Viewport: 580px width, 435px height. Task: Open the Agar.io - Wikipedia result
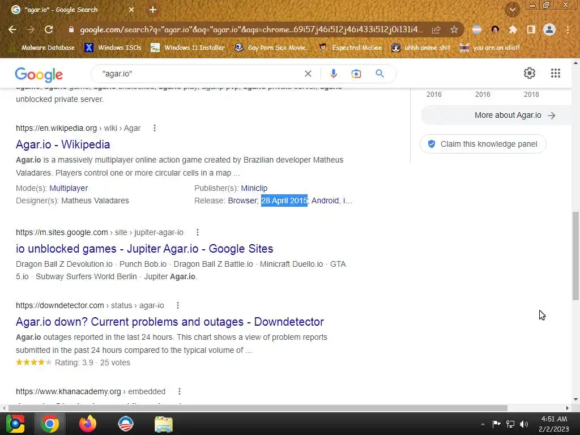click(x=63, y=144)
